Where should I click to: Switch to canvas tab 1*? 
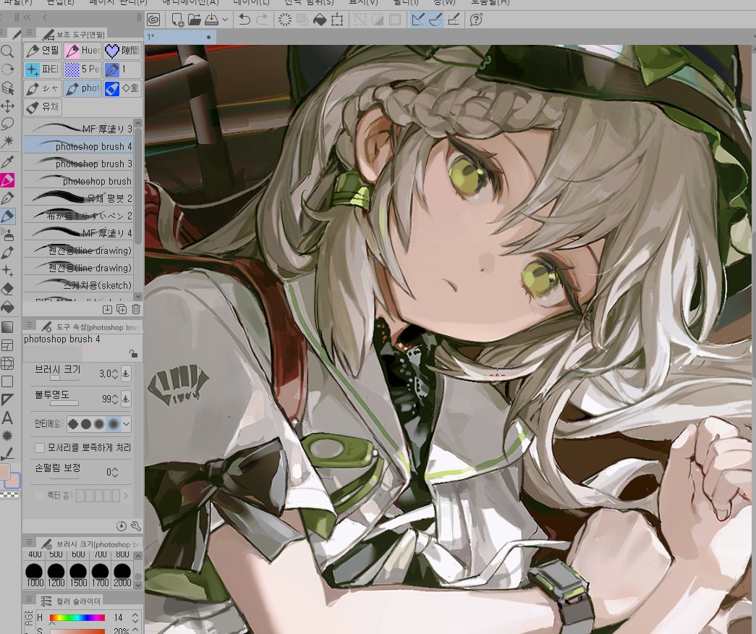(x=180, y=37)
